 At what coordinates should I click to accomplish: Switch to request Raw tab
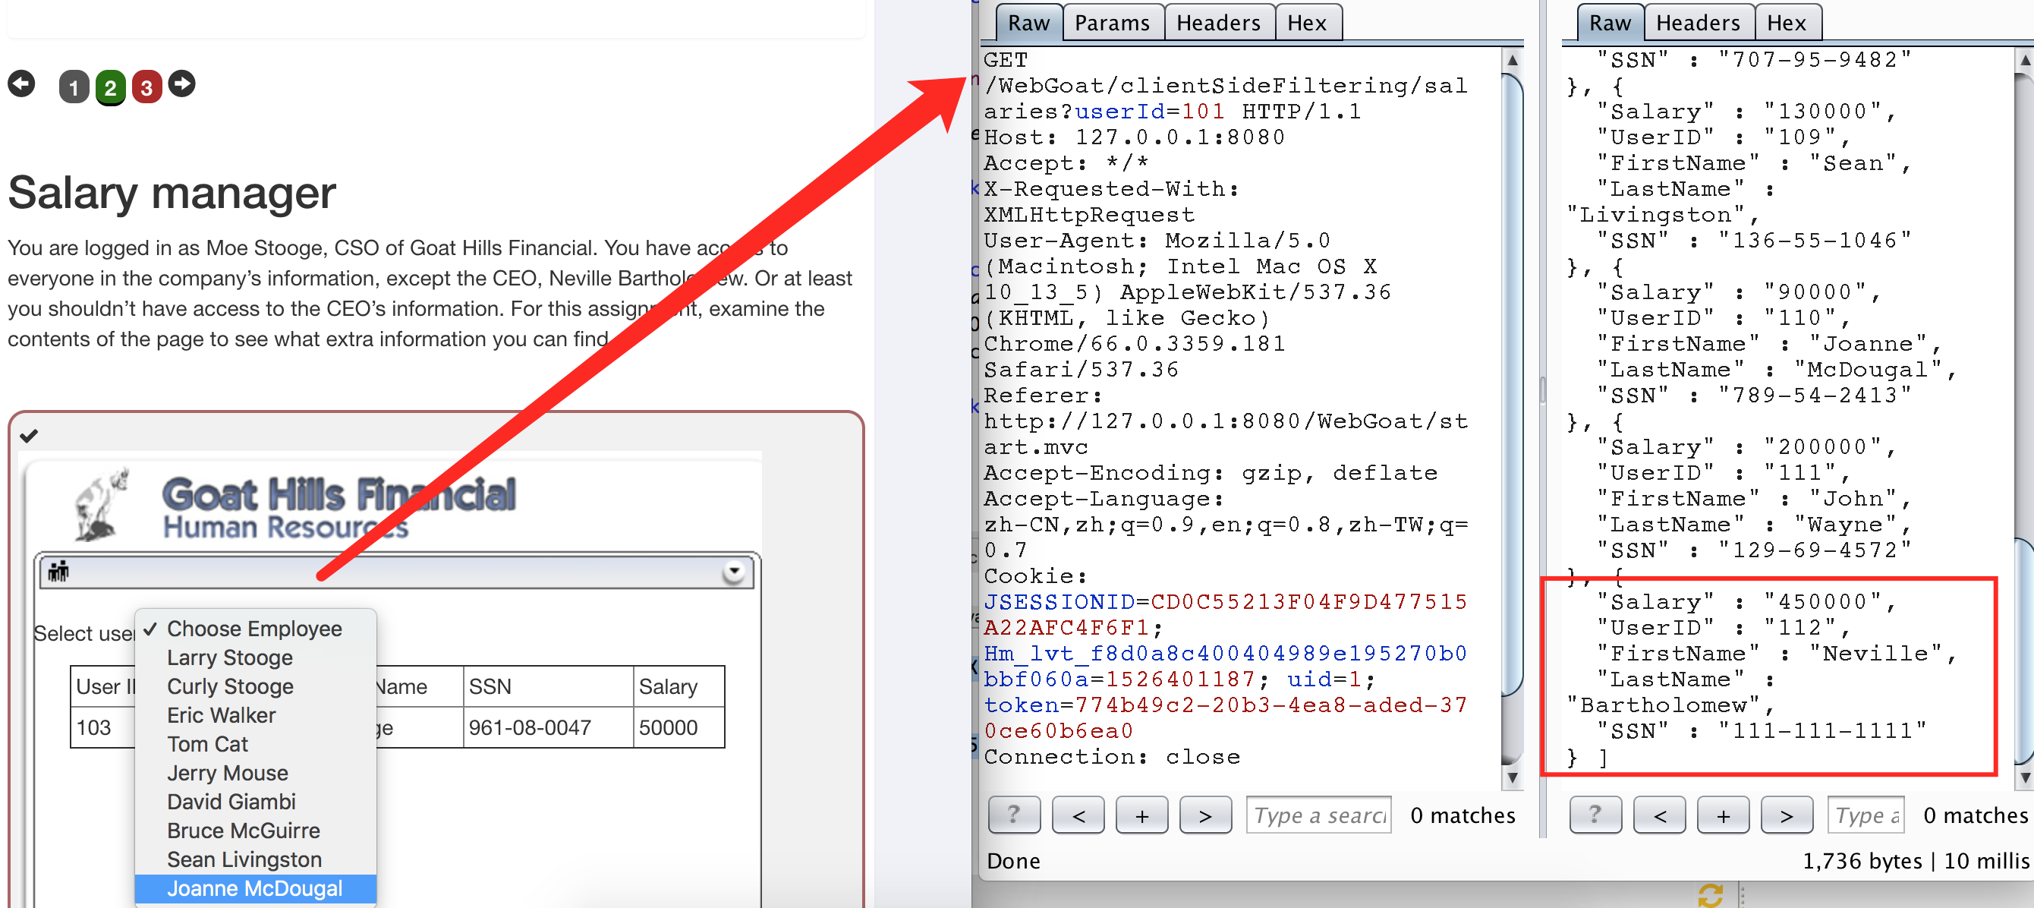1028,23
